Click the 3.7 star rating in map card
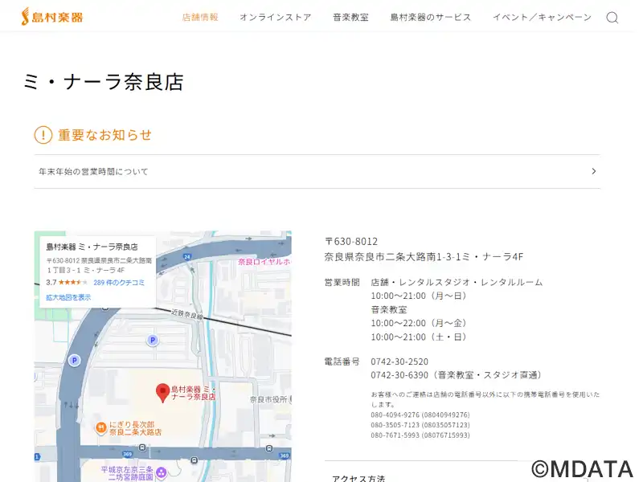This screenshot has height=482, width=643. pos(67,283)
